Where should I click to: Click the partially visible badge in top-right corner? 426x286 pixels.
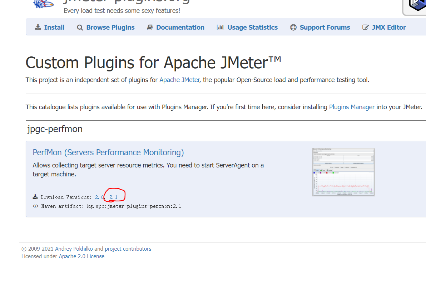point(414,7)
